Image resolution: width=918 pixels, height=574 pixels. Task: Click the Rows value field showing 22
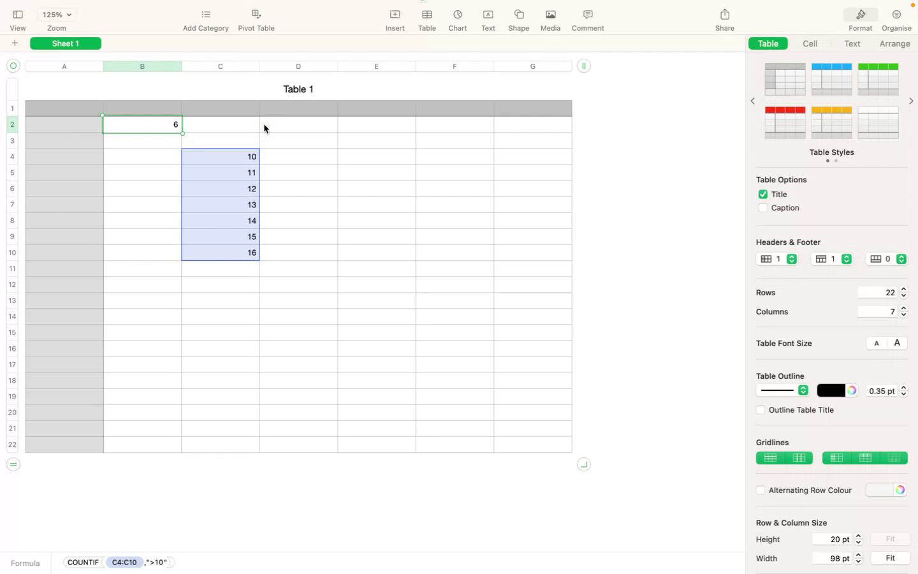tap(878, 293)
